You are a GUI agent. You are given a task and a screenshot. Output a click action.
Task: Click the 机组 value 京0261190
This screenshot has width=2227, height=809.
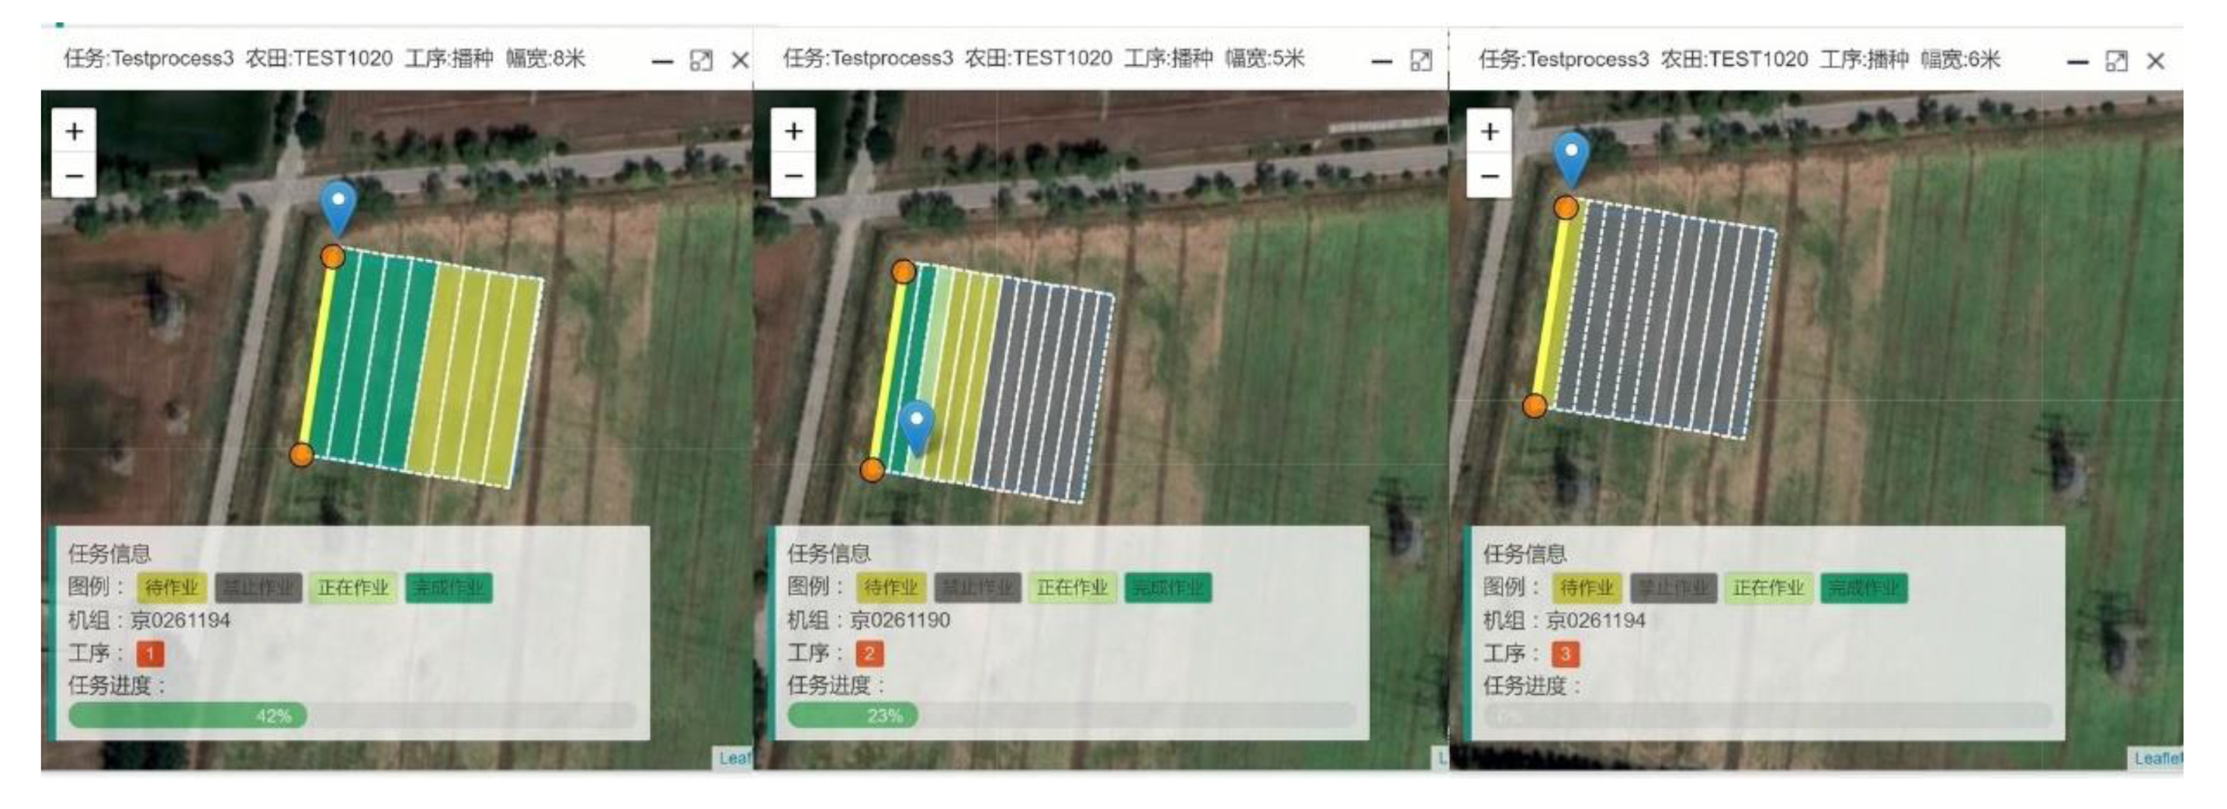pos(900,620)
